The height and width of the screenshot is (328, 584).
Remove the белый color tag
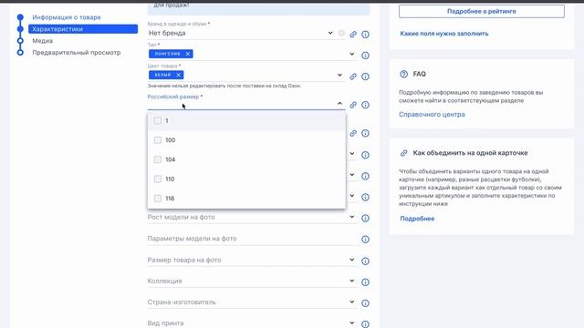point(179,75)
